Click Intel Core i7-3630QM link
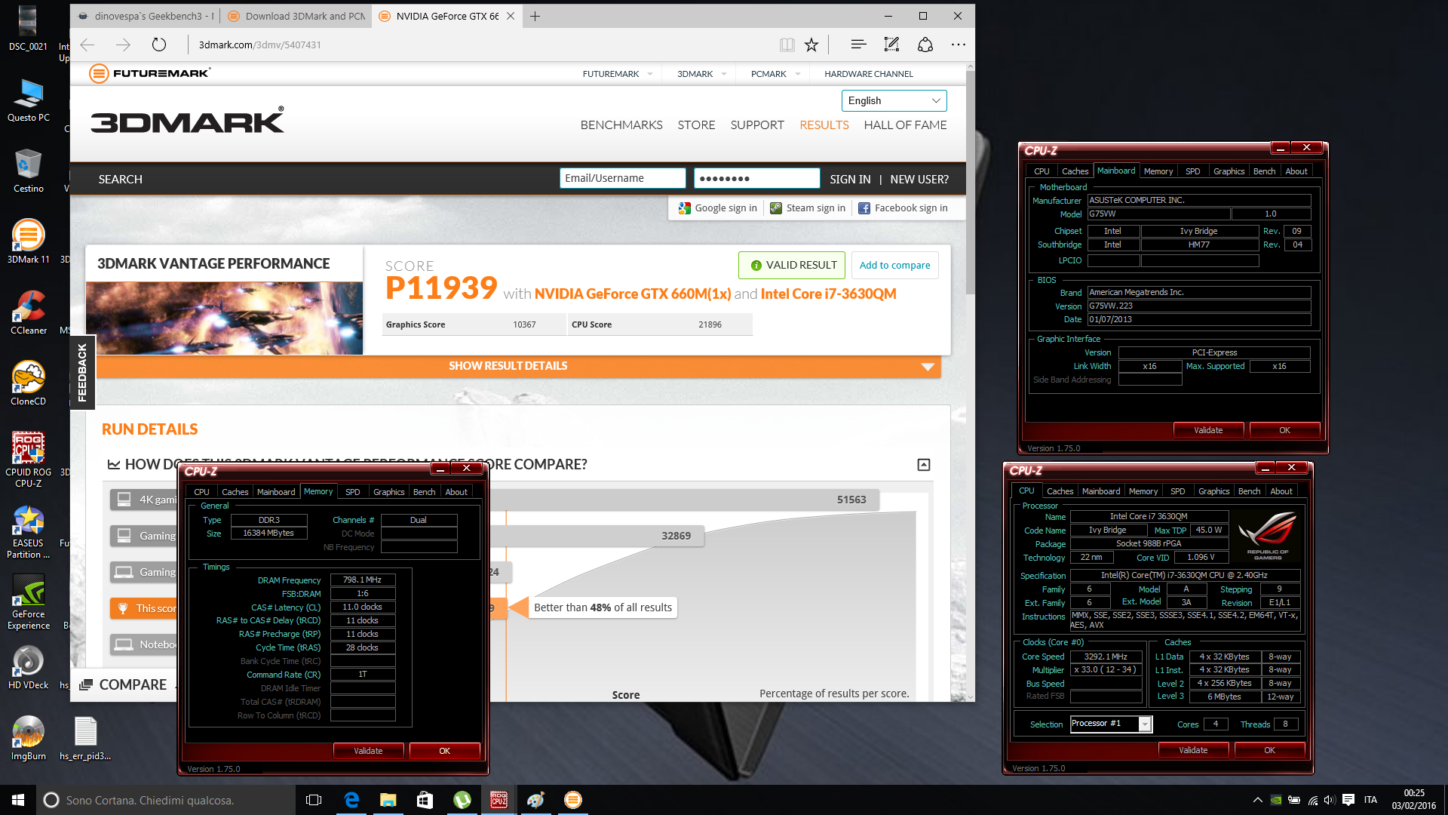This screenshot has height=815, width=1448. coord(828,294)
